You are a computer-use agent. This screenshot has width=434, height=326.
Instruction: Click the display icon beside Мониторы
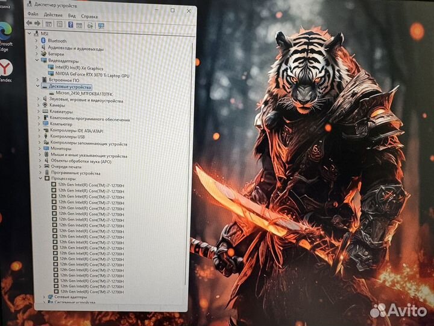46,149
